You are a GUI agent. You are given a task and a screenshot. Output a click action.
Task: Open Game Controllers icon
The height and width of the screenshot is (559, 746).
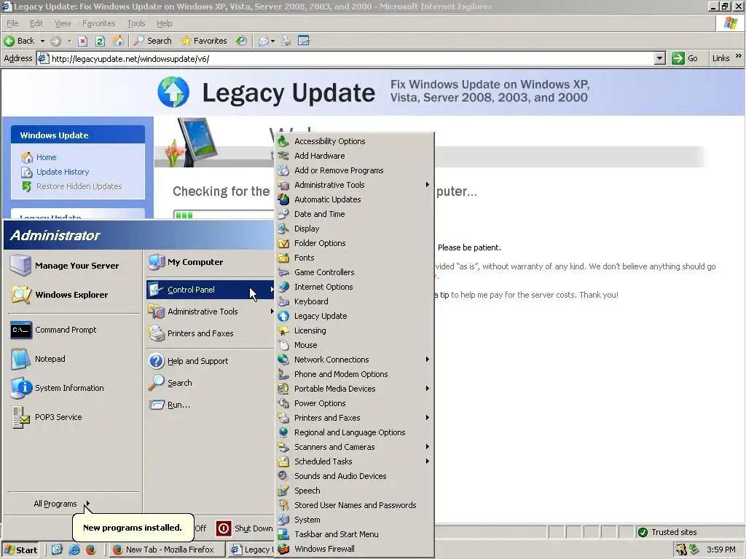(283, 272)
